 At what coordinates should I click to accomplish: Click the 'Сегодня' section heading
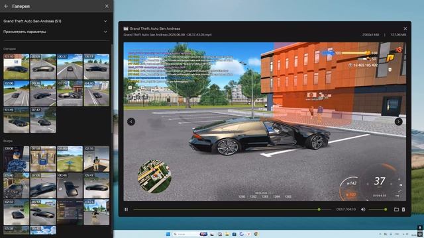(x=10, y=49)
